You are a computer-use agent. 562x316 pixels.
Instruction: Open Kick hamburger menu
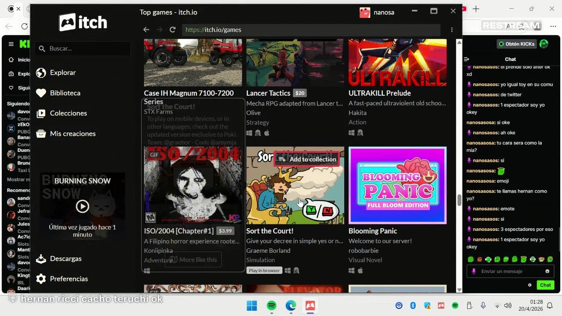tap(11, 44)
